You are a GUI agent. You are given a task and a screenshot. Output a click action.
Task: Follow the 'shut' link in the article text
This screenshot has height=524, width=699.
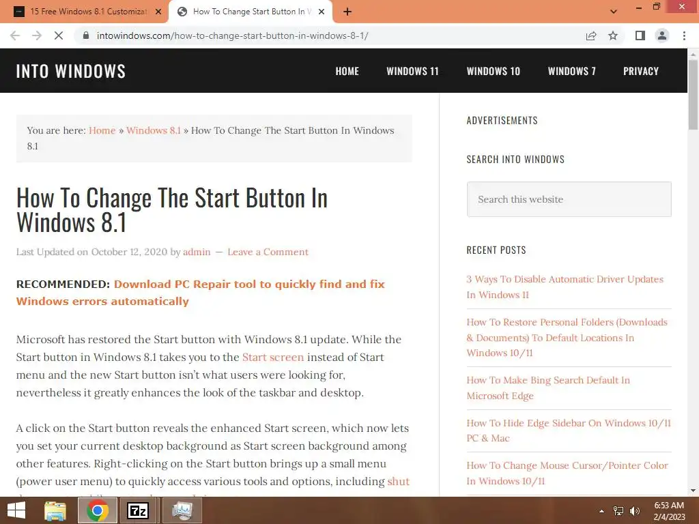(x=398, y=482)
